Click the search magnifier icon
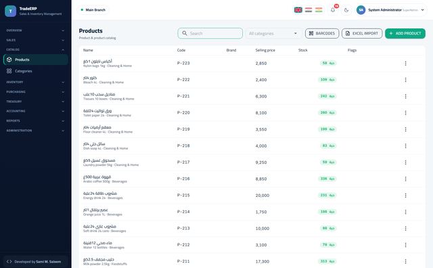 point(185,33)
